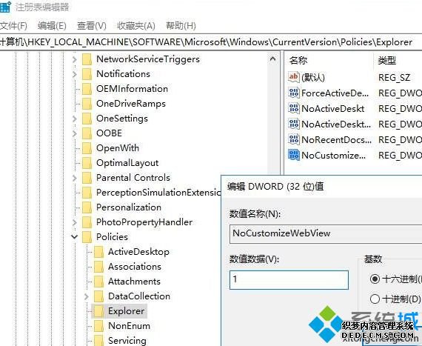Click the REG_SZ type cell
Viewport: 422px width, 346px height.
[395, 78]
